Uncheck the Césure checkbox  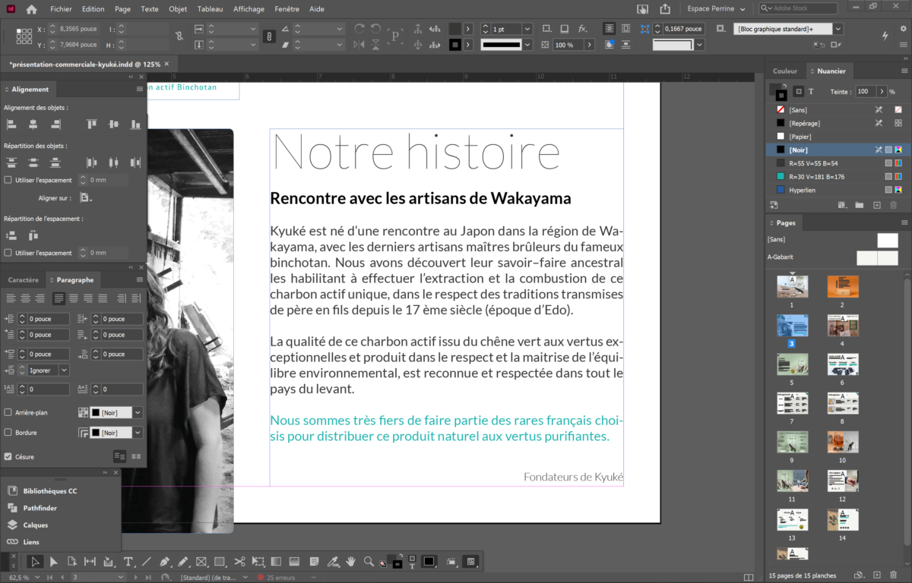point(8,457)
